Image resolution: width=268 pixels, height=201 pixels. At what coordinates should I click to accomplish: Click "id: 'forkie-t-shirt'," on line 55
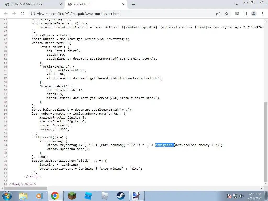coord(66,70)
